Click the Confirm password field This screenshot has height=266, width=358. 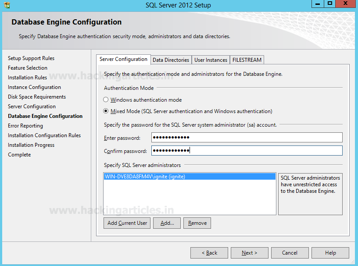(x=247, y=151)
